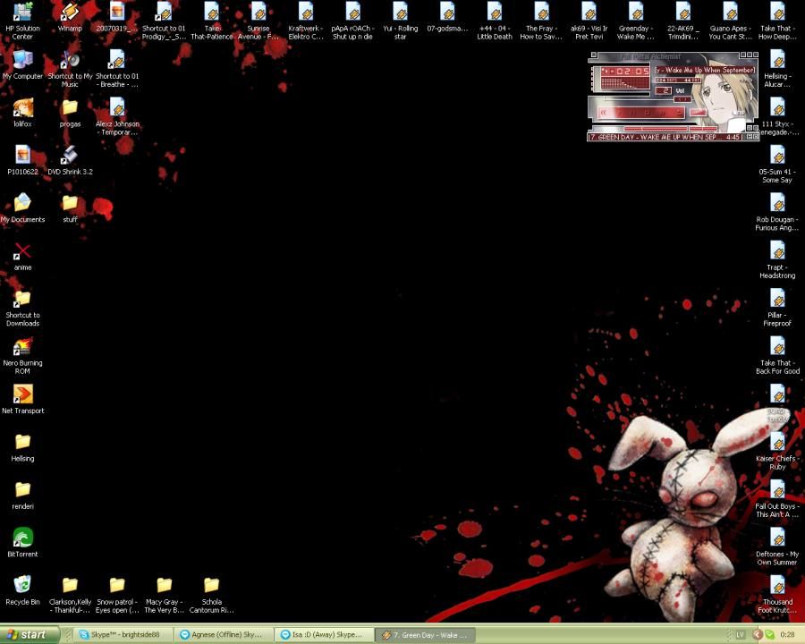Click the green Skype status tray icon
The width and height of the screenshot is (805, 644).
pos(769,635)
